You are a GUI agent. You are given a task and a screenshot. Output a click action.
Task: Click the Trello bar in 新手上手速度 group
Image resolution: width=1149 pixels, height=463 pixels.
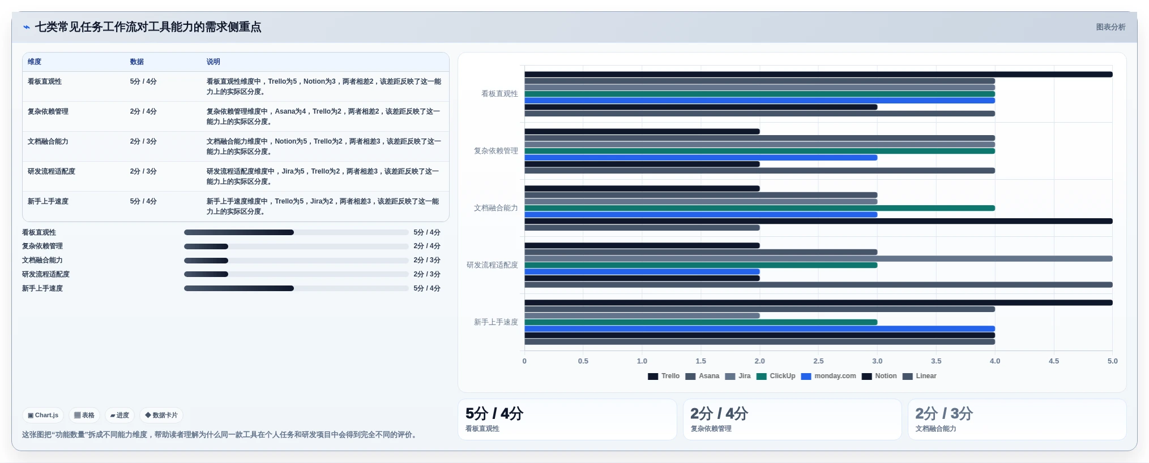click(818, 302)
